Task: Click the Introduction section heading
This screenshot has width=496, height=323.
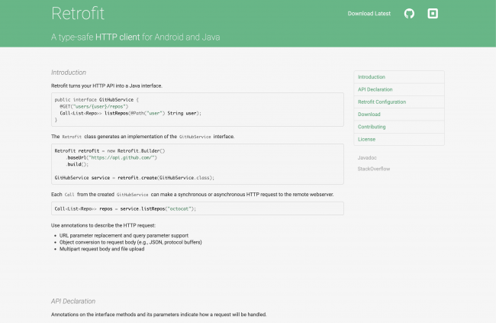Action: tap(69, 73)
